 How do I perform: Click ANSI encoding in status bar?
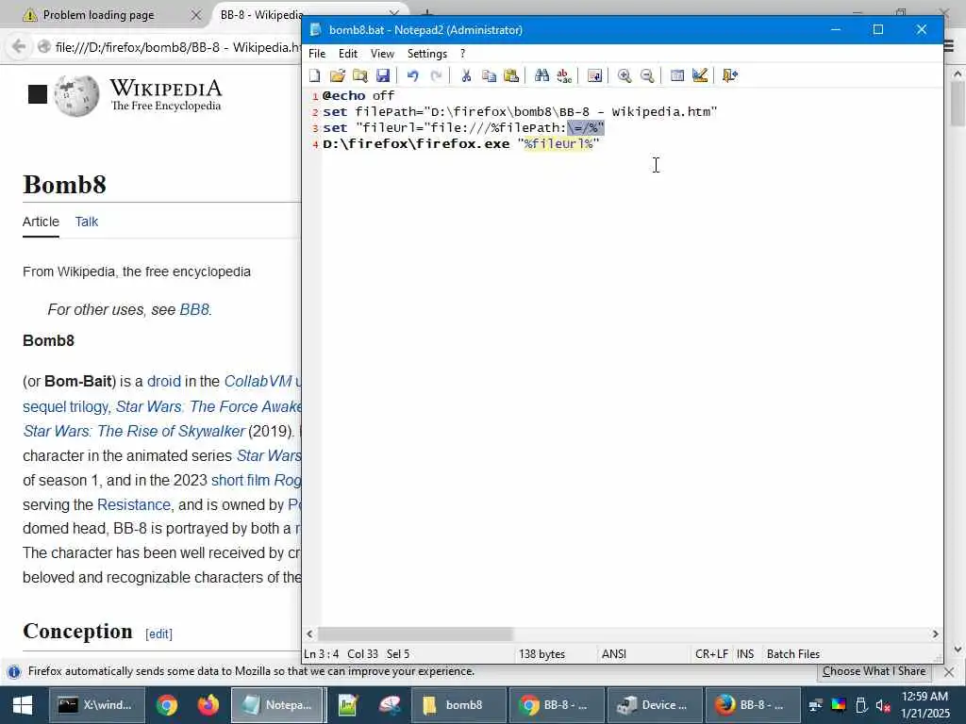pos(613,654)
